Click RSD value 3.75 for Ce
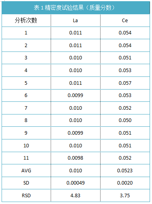The image size is (152, 204). 125,196
